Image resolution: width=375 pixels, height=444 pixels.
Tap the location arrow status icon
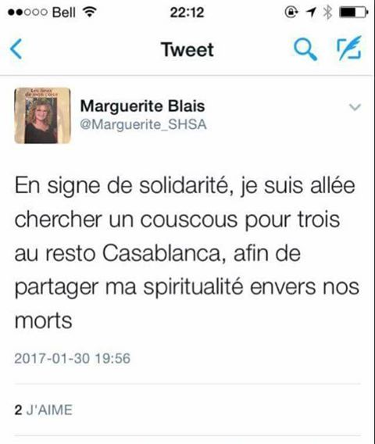pyautogui.click(x=311, y=13)
